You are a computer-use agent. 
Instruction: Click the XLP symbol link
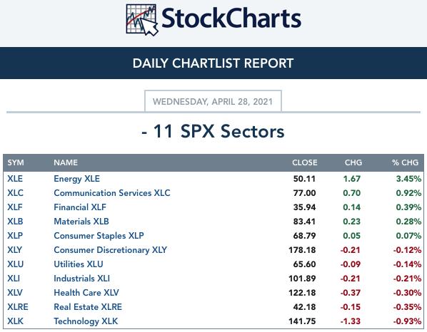15,236
